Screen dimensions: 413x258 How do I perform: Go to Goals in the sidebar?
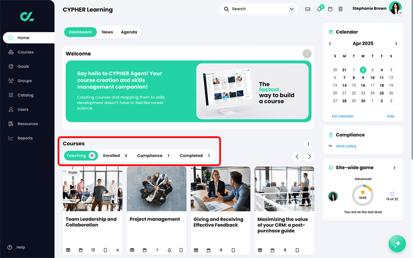tap(23, 66)
